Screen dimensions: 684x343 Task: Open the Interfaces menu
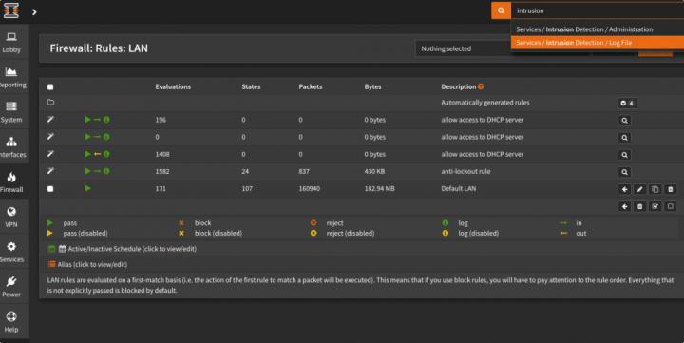click(11, 147)
